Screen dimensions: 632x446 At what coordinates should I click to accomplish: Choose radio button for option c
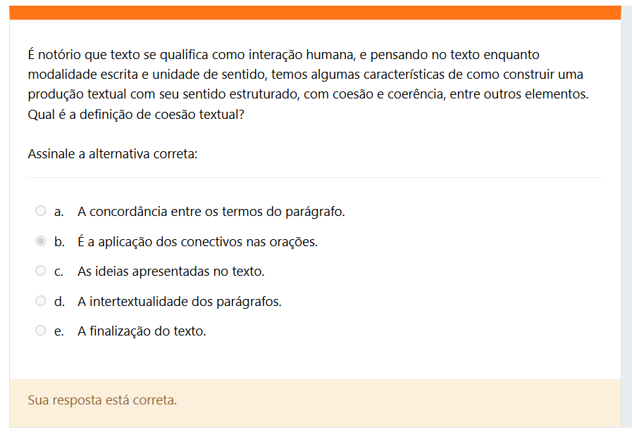click(x=41, y=271)
